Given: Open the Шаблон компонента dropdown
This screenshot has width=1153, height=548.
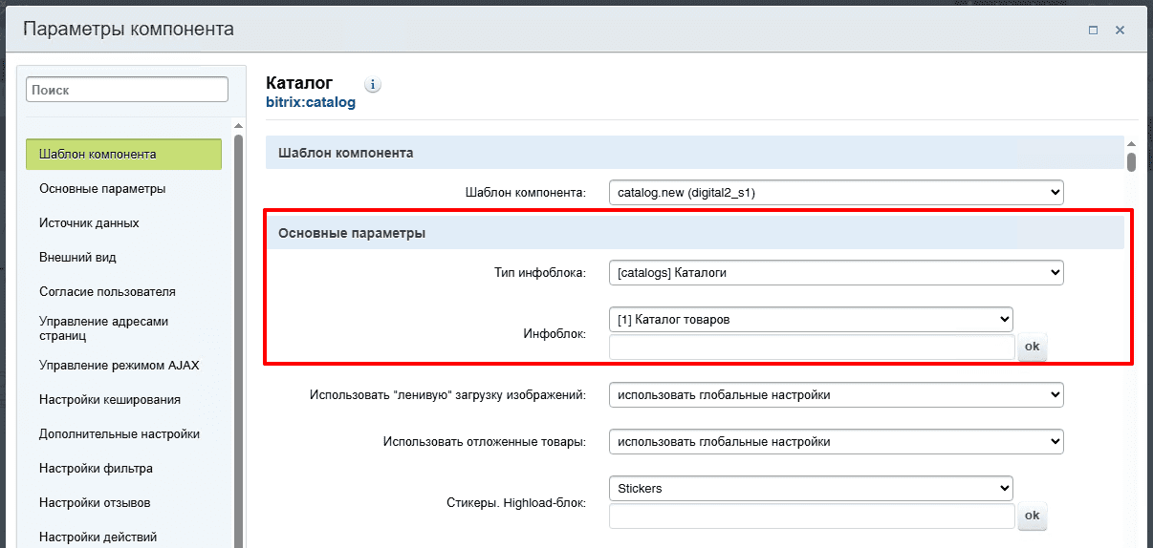Looking at the screenshot, I should coord(836,193).
